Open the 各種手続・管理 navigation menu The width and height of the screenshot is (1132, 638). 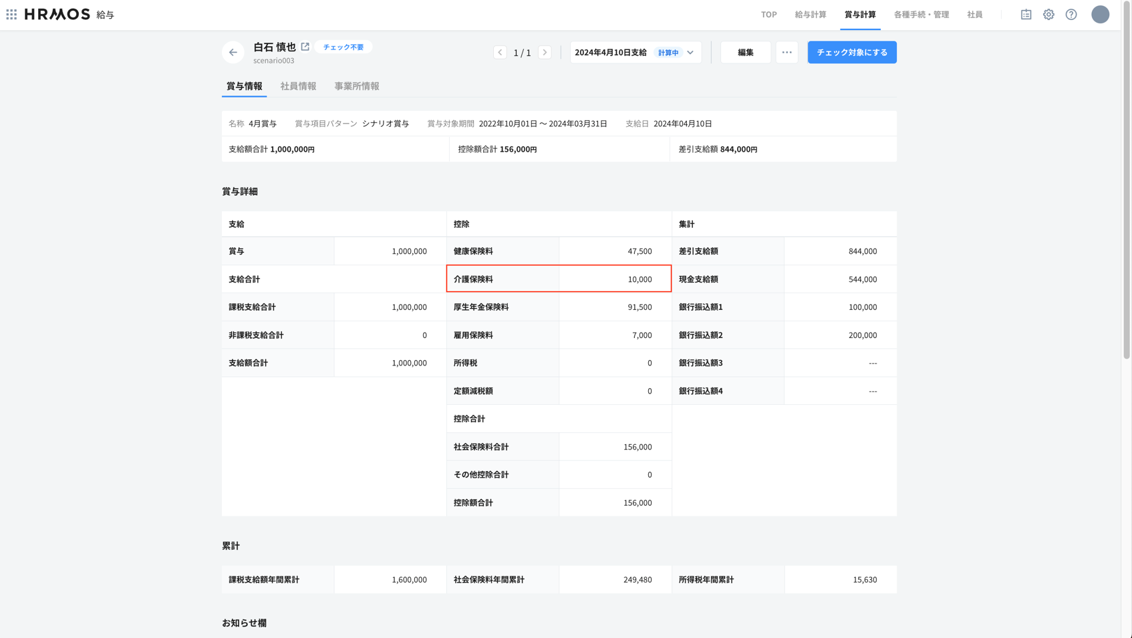921,14
